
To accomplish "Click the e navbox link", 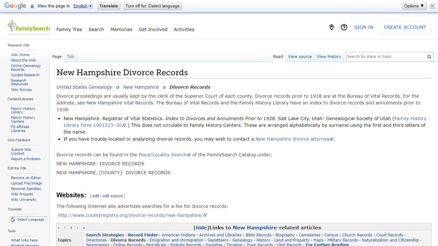I will click(84, 228).
